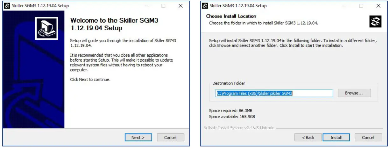This screenshot has height=150, width=390.
Task: Click the installer computer icon on the Welcome page
Action: pos(46,28)
